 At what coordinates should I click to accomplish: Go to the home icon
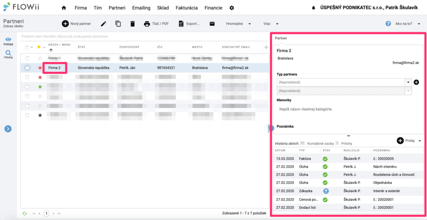pos(64,8)
